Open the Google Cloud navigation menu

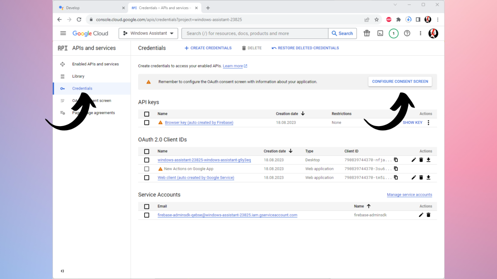point(63,33)
